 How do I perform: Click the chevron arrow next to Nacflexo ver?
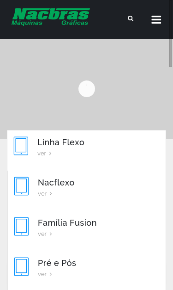click(51, 194)
